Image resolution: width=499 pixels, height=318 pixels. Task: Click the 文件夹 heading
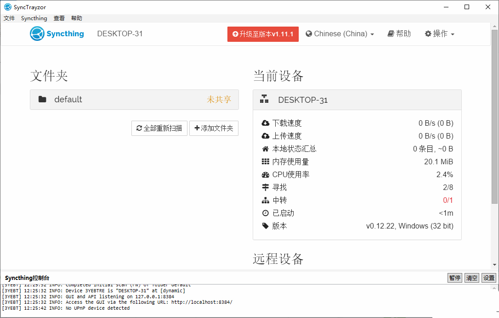point(49,76)
